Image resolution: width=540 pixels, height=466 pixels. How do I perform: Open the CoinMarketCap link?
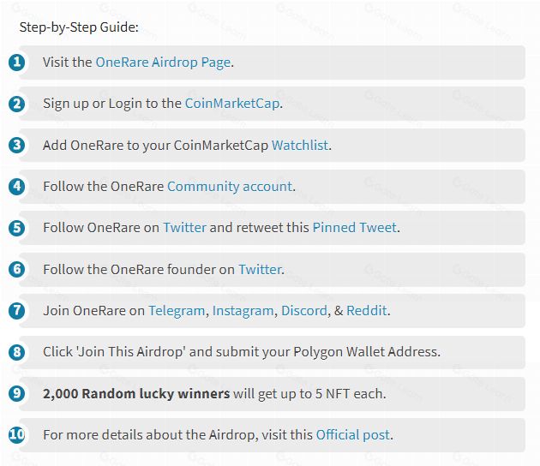231,104
